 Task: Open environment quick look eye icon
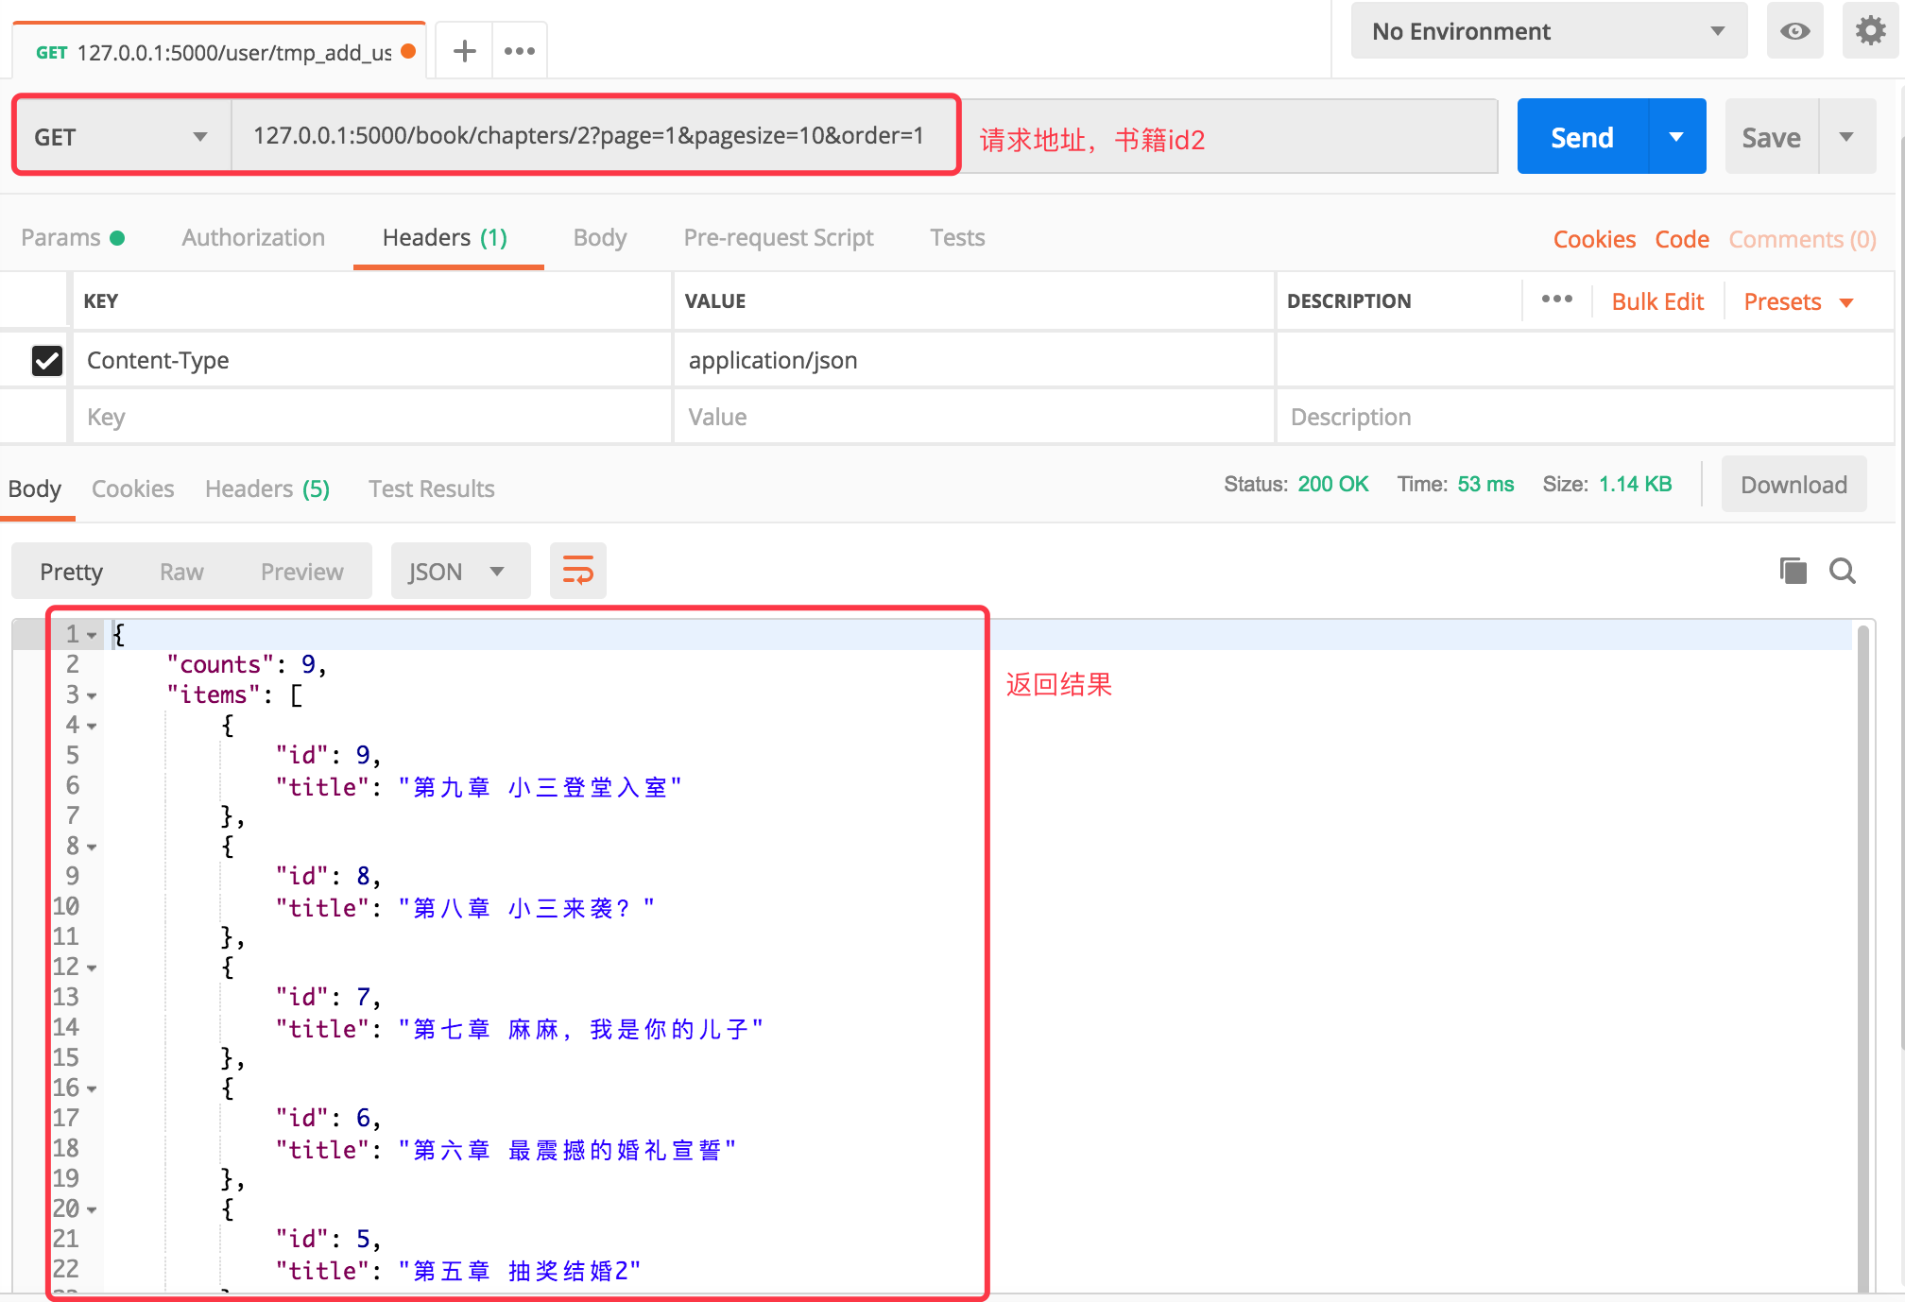(1794, 31)
